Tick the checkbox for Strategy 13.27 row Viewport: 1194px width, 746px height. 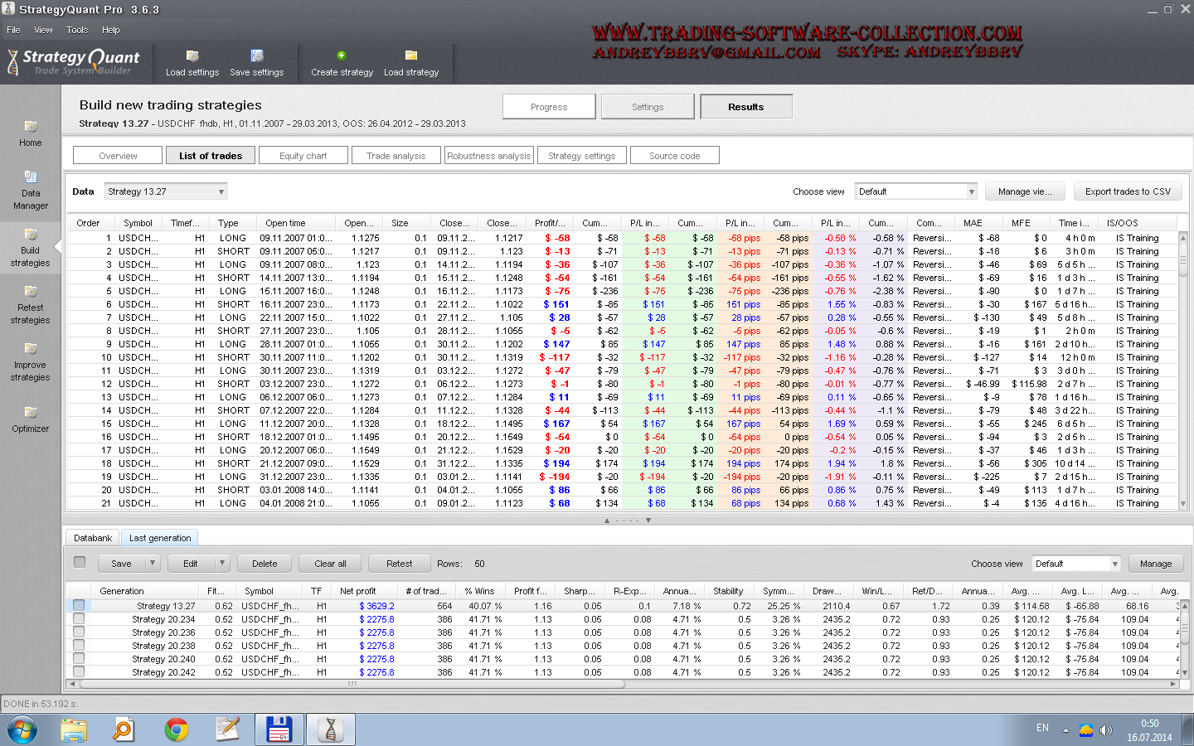click(x=79, y=606)
